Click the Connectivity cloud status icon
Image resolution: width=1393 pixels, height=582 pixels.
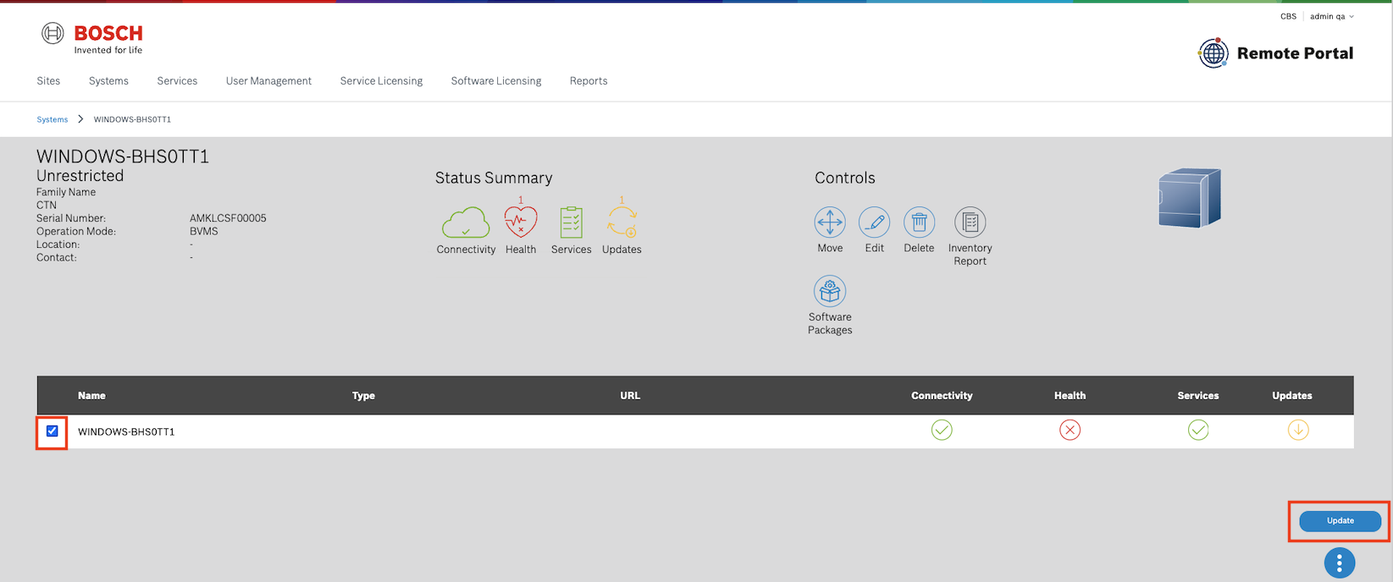click(466, 222)
